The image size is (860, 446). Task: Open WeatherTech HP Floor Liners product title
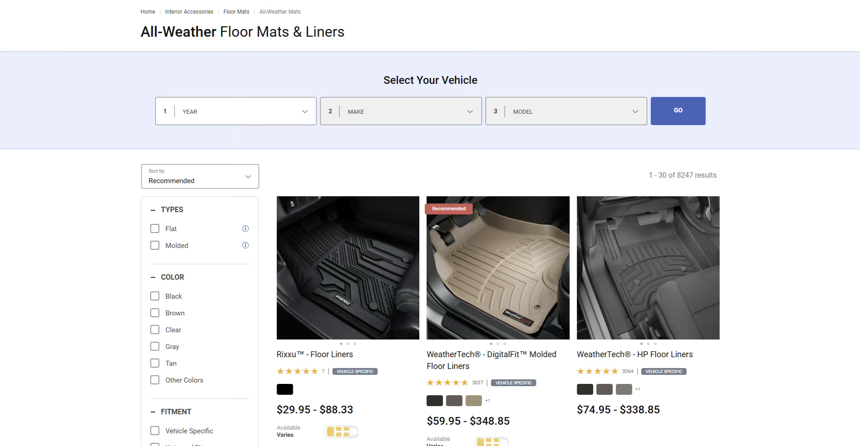click(x=634, y=354)
